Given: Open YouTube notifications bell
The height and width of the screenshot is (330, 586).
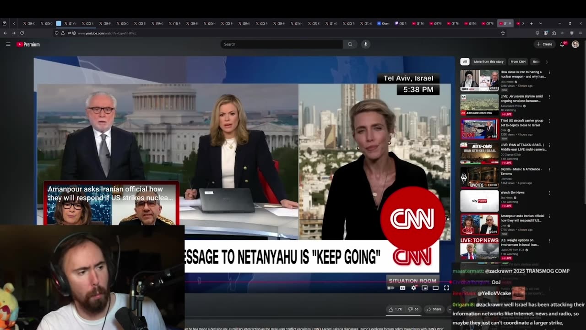Looking at the screenshot, I should coord(563,44).
